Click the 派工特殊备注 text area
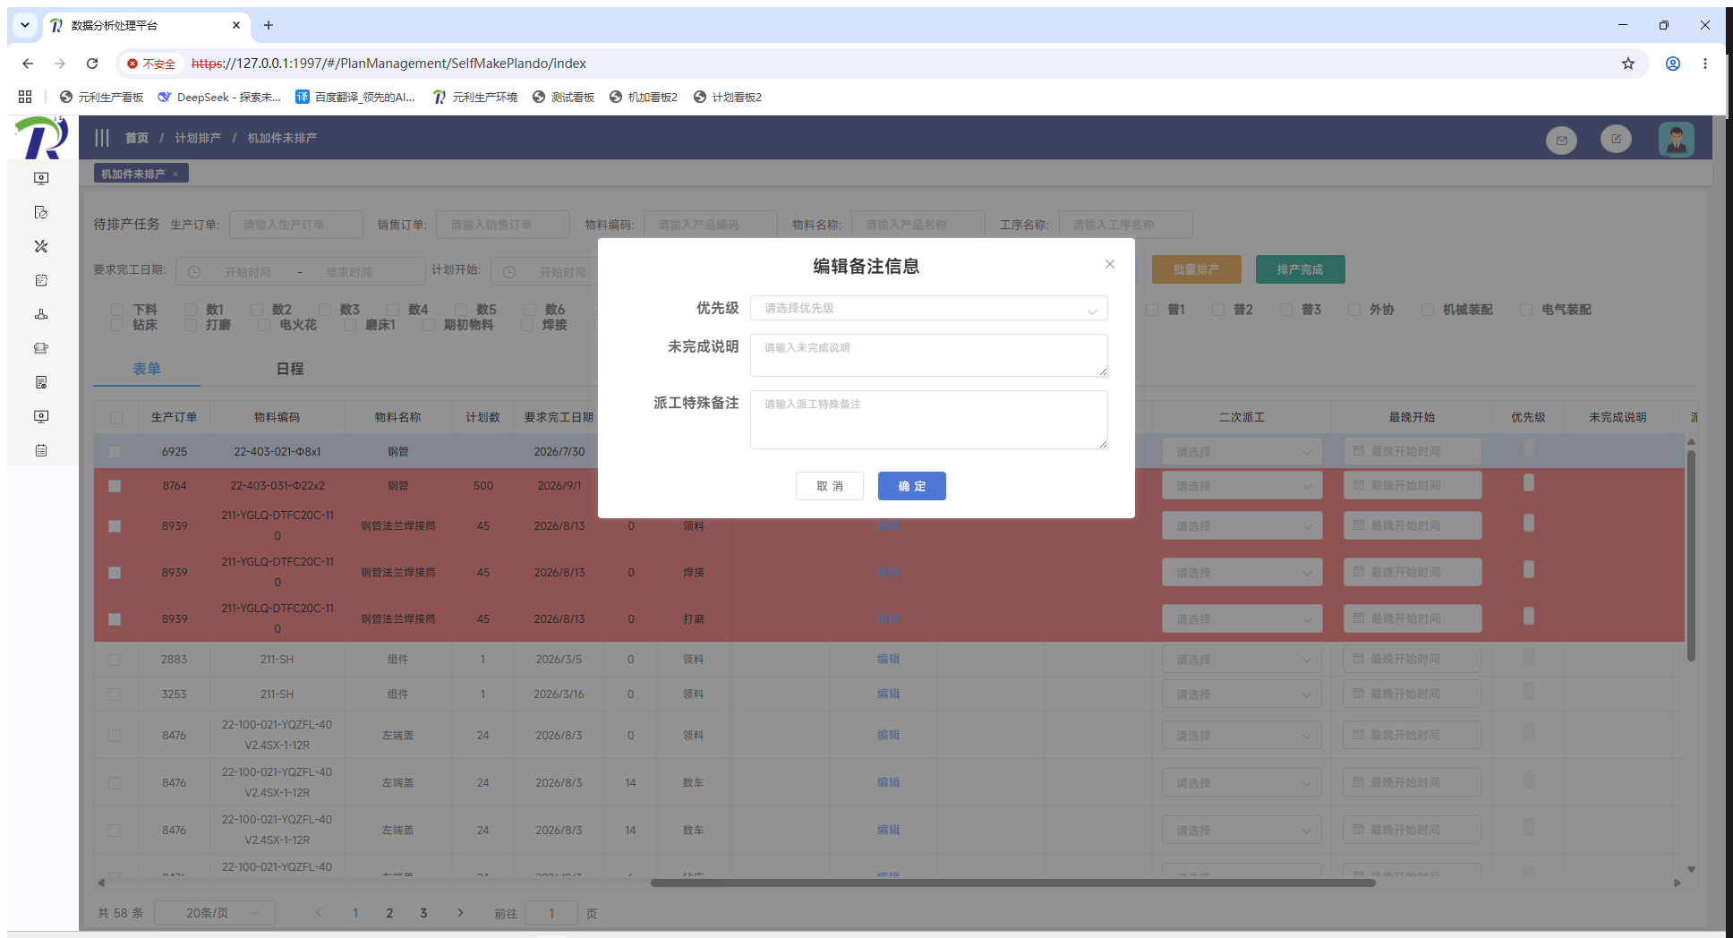Viewport: 1733px width, 938px height. (x=929, y=420)
